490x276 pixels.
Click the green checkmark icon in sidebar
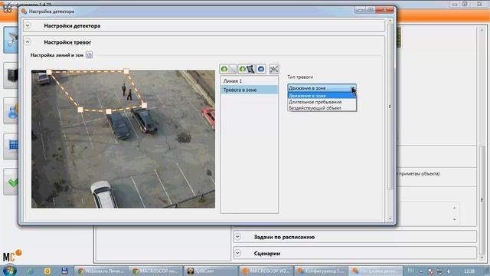point(11,182)
